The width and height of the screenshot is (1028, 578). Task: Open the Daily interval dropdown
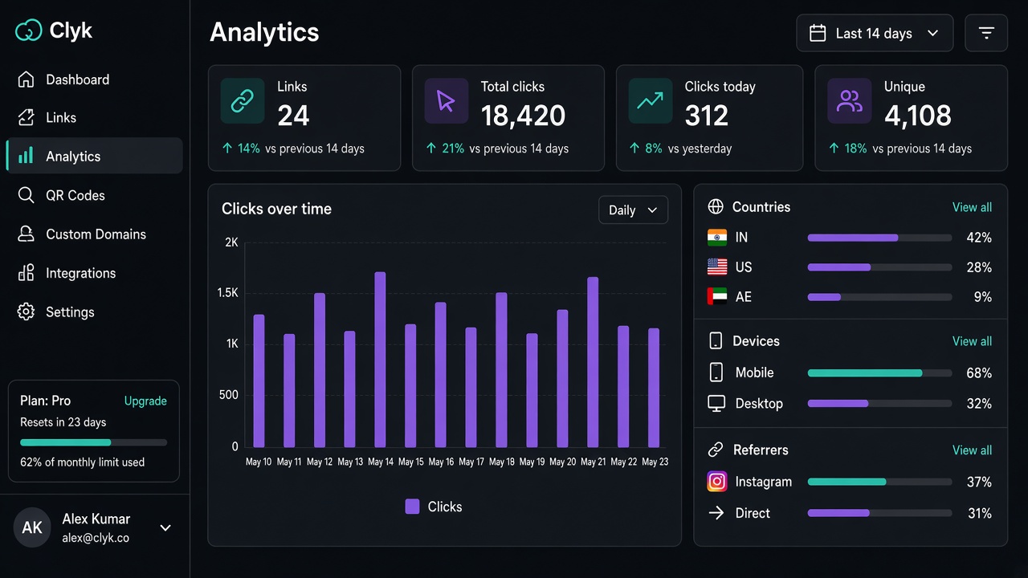(634, 210)
